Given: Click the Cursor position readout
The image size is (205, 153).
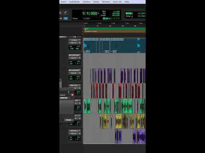Looking at the screenshot, I should coord(86,19).
